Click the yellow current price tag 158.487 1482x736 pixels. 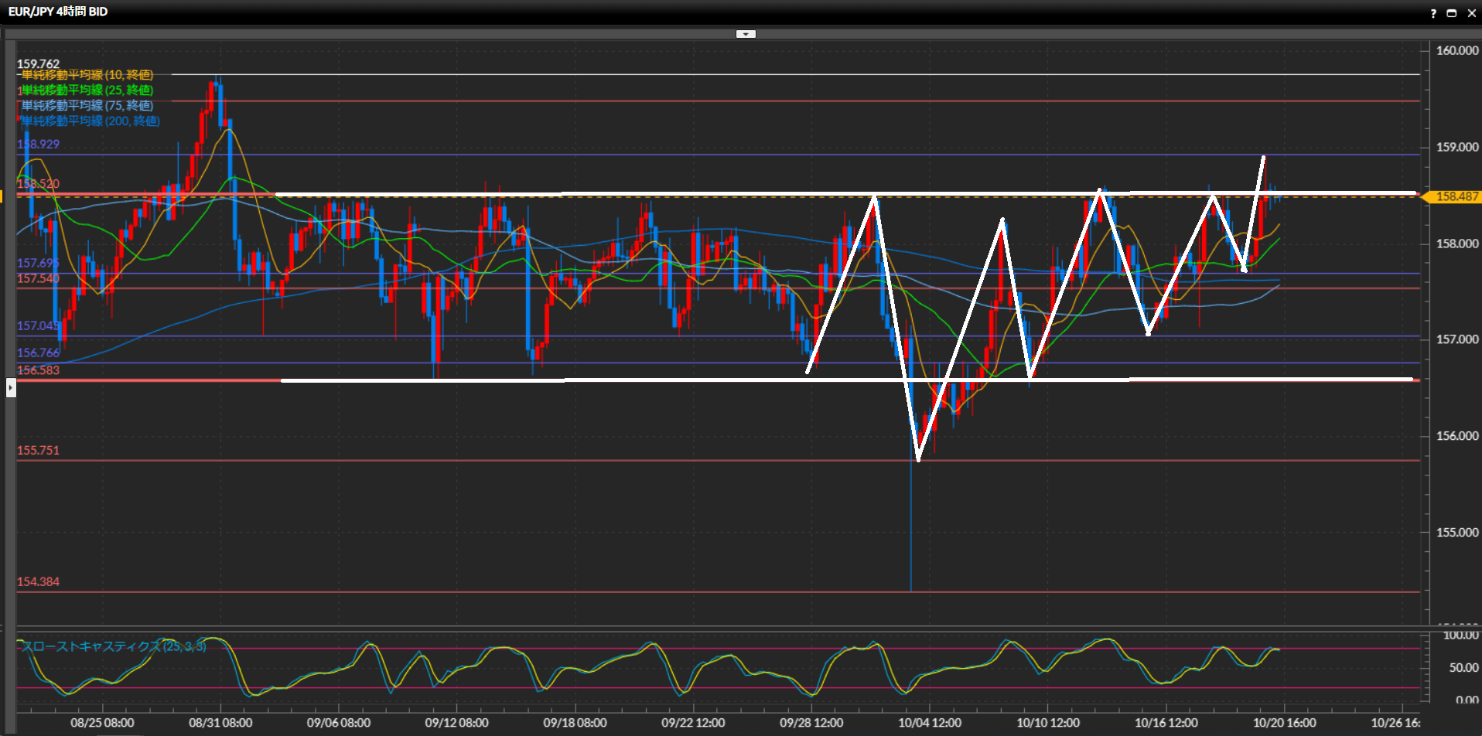tap(1456, 196)
